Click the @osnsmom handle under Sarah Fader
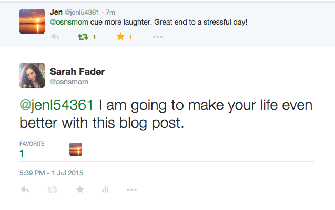 pos(69,82)
